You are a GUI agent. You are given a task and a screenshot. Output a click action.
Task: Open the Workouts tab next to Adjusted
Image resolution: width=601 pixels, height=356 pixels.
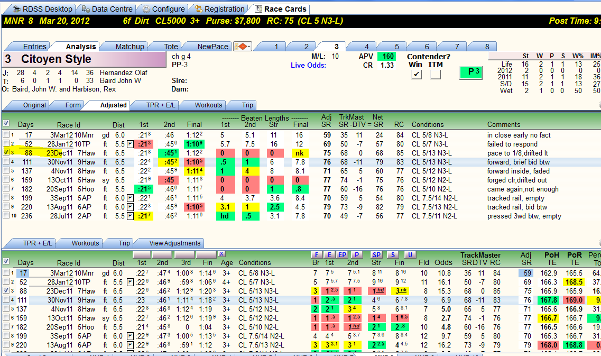pyautogui.click(x=208, y=105)
